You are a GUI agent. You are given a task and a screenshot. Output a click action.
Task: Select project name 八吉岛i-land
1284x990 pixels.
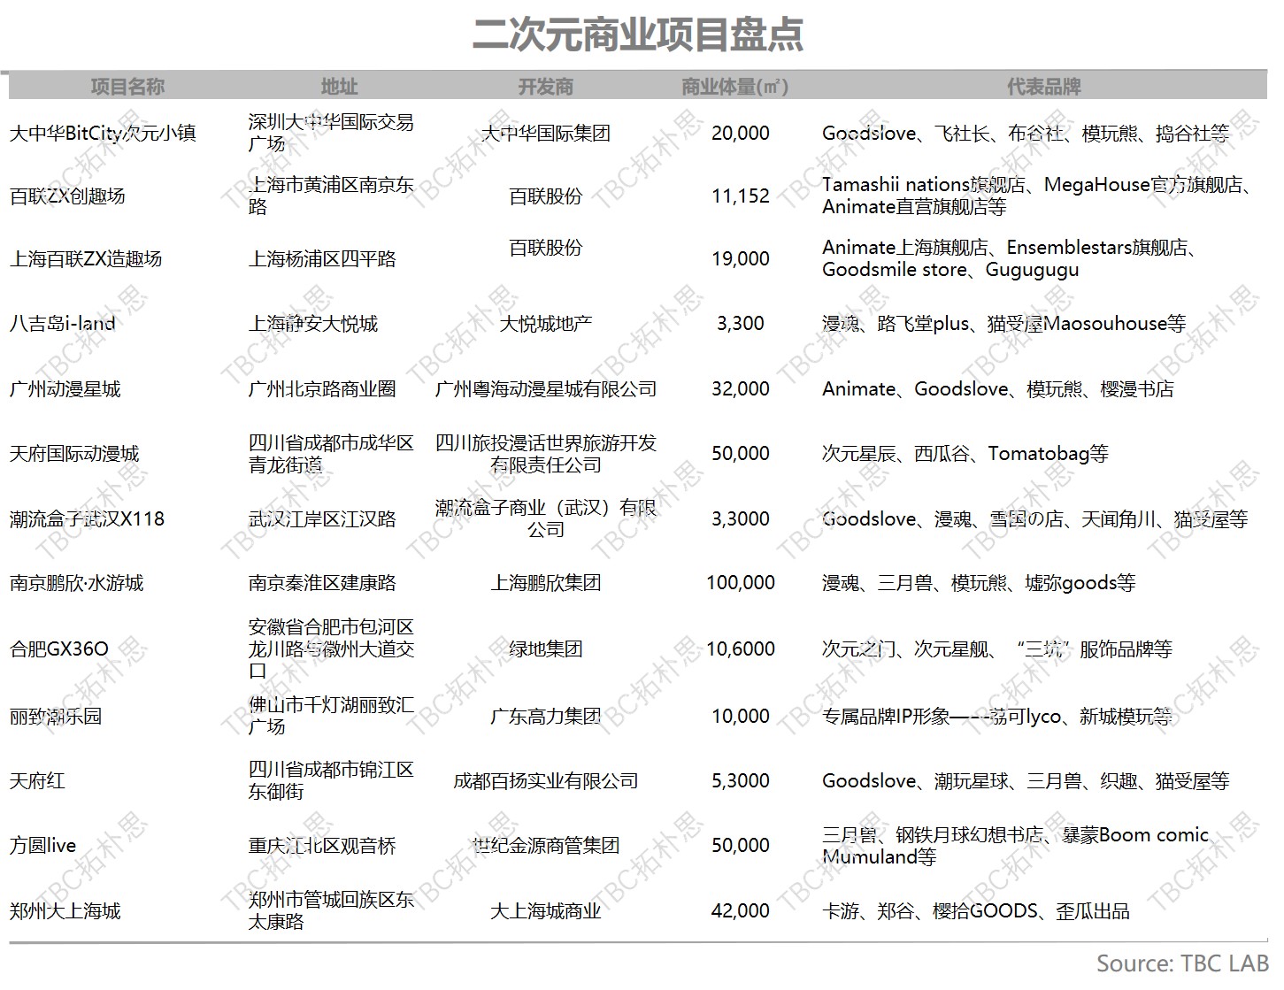coord(62,324)
